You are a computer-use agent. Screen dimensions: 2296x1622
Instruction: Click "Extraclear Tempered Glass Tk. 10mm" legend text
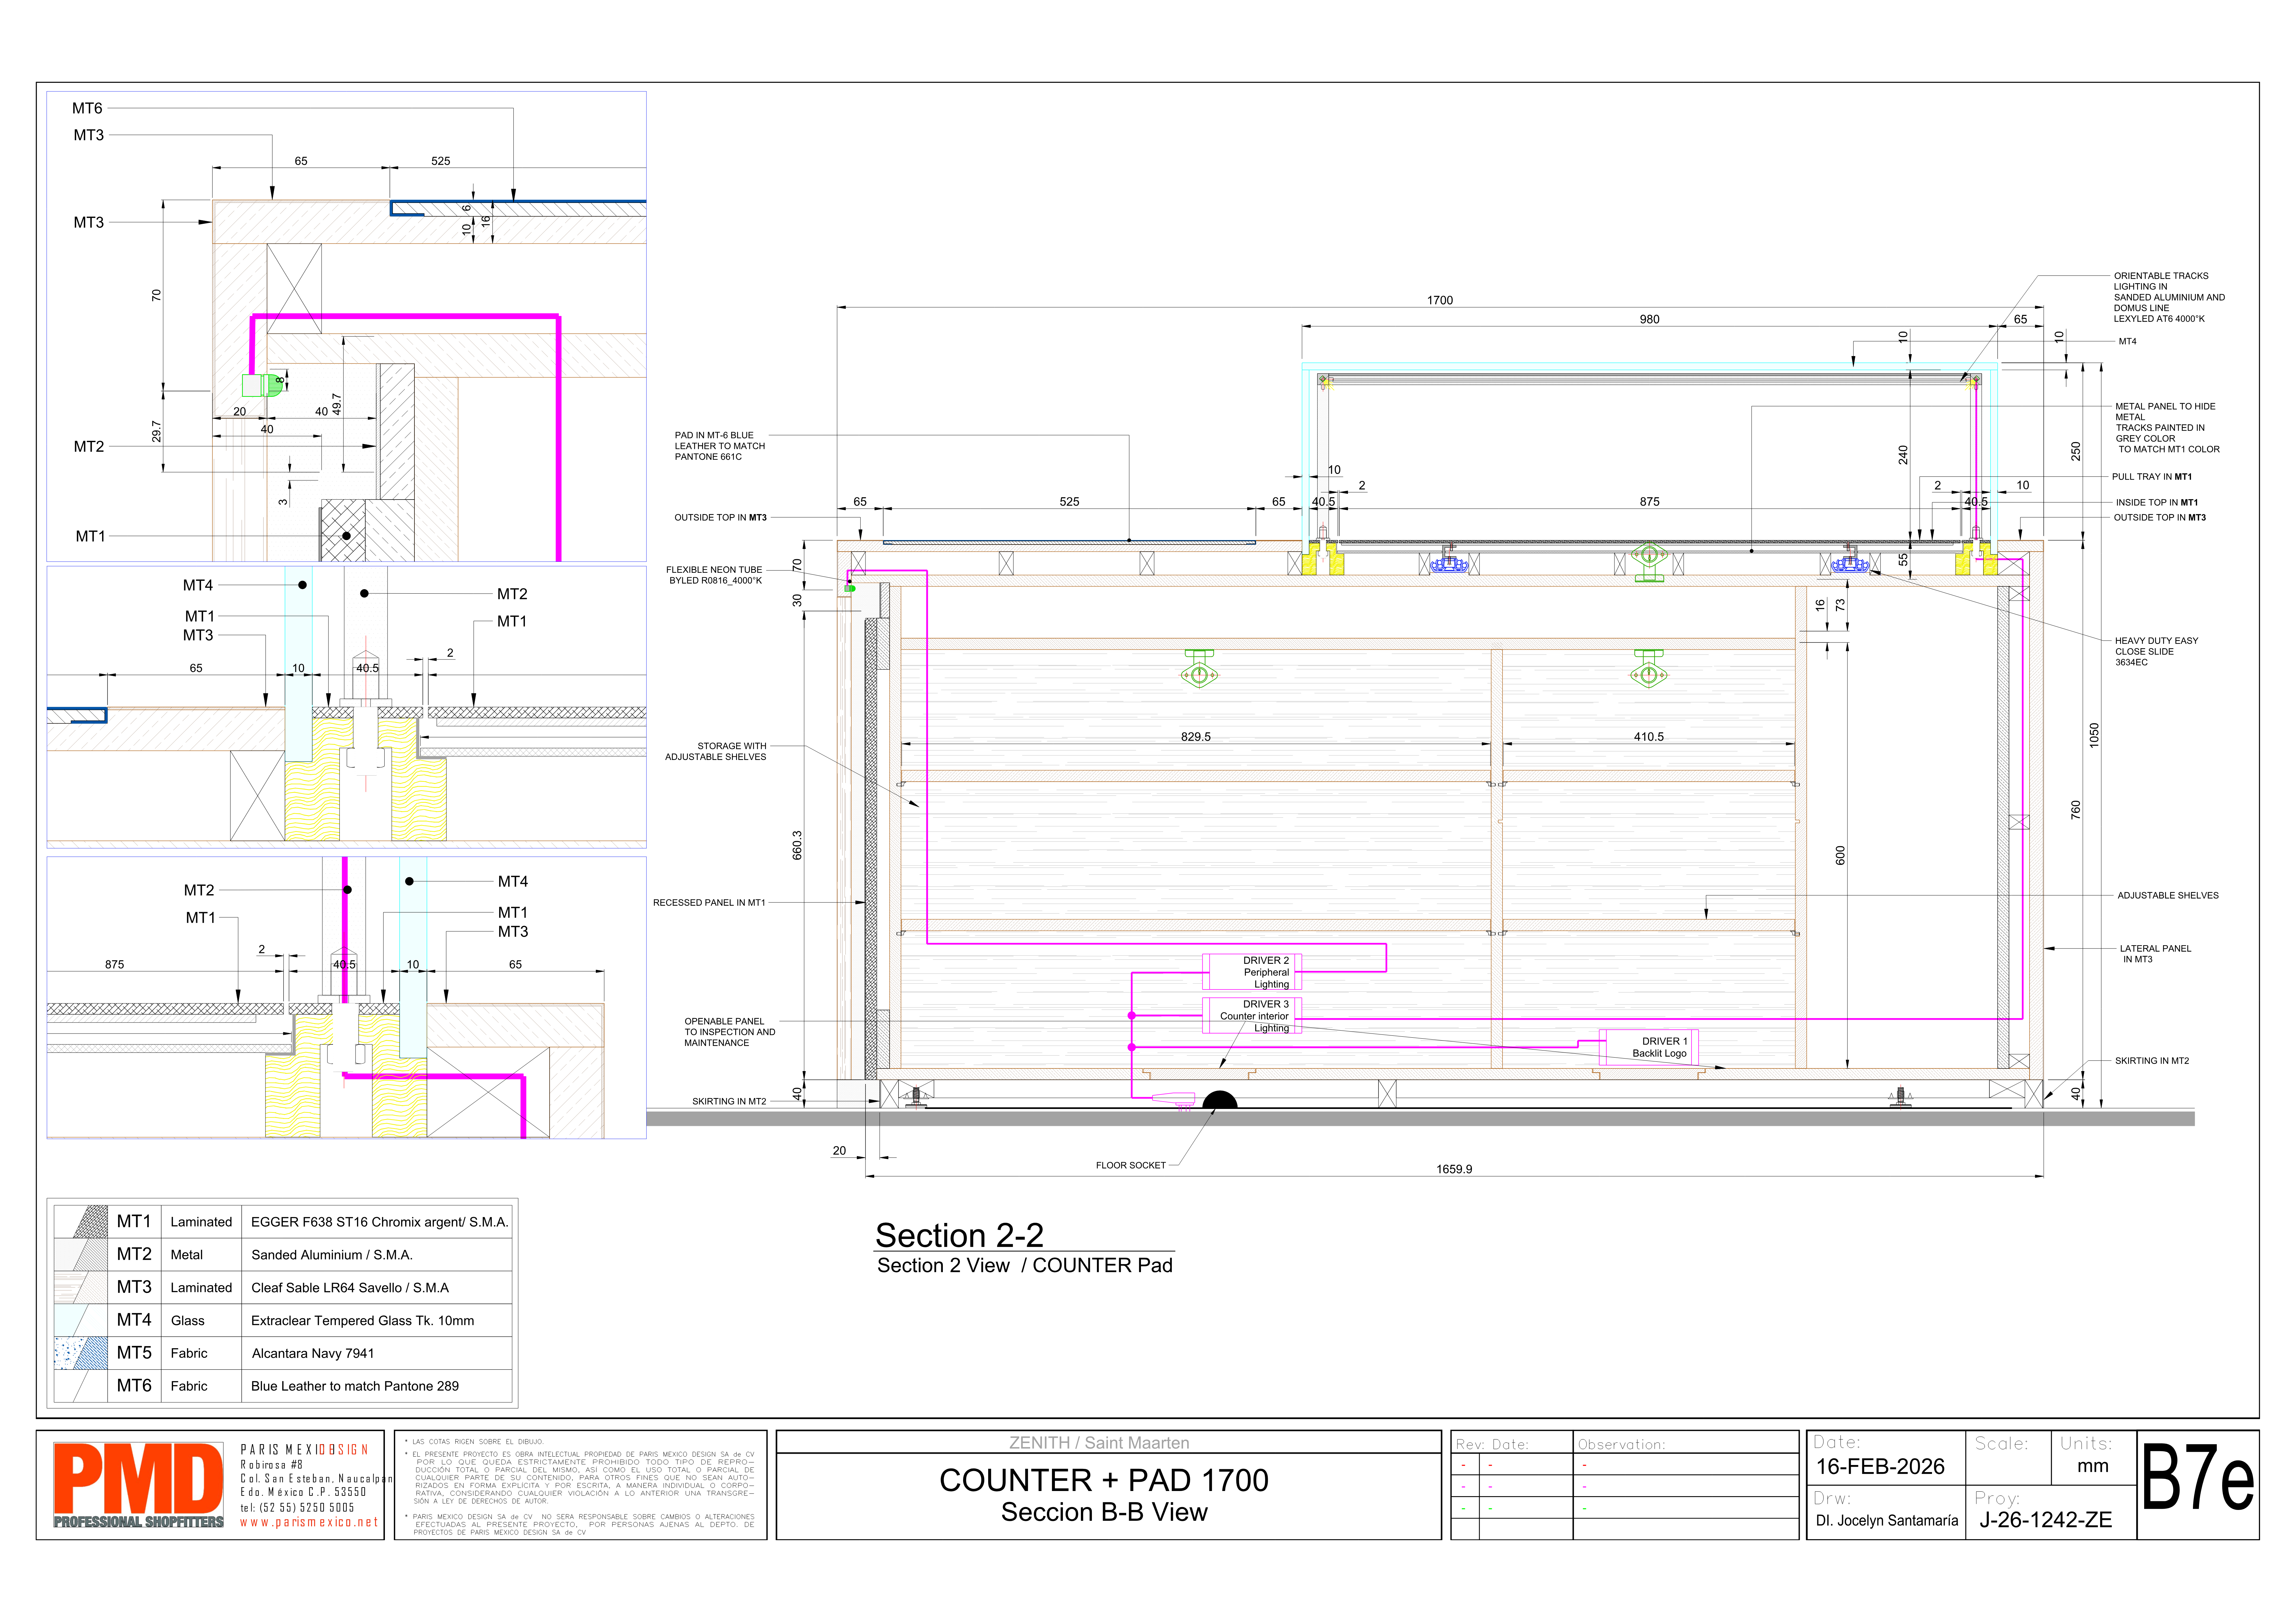[363, 1321]
